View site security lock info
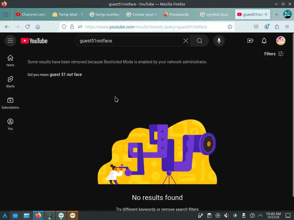This screenshot has height=220, width=294. (x=72, y=27)
